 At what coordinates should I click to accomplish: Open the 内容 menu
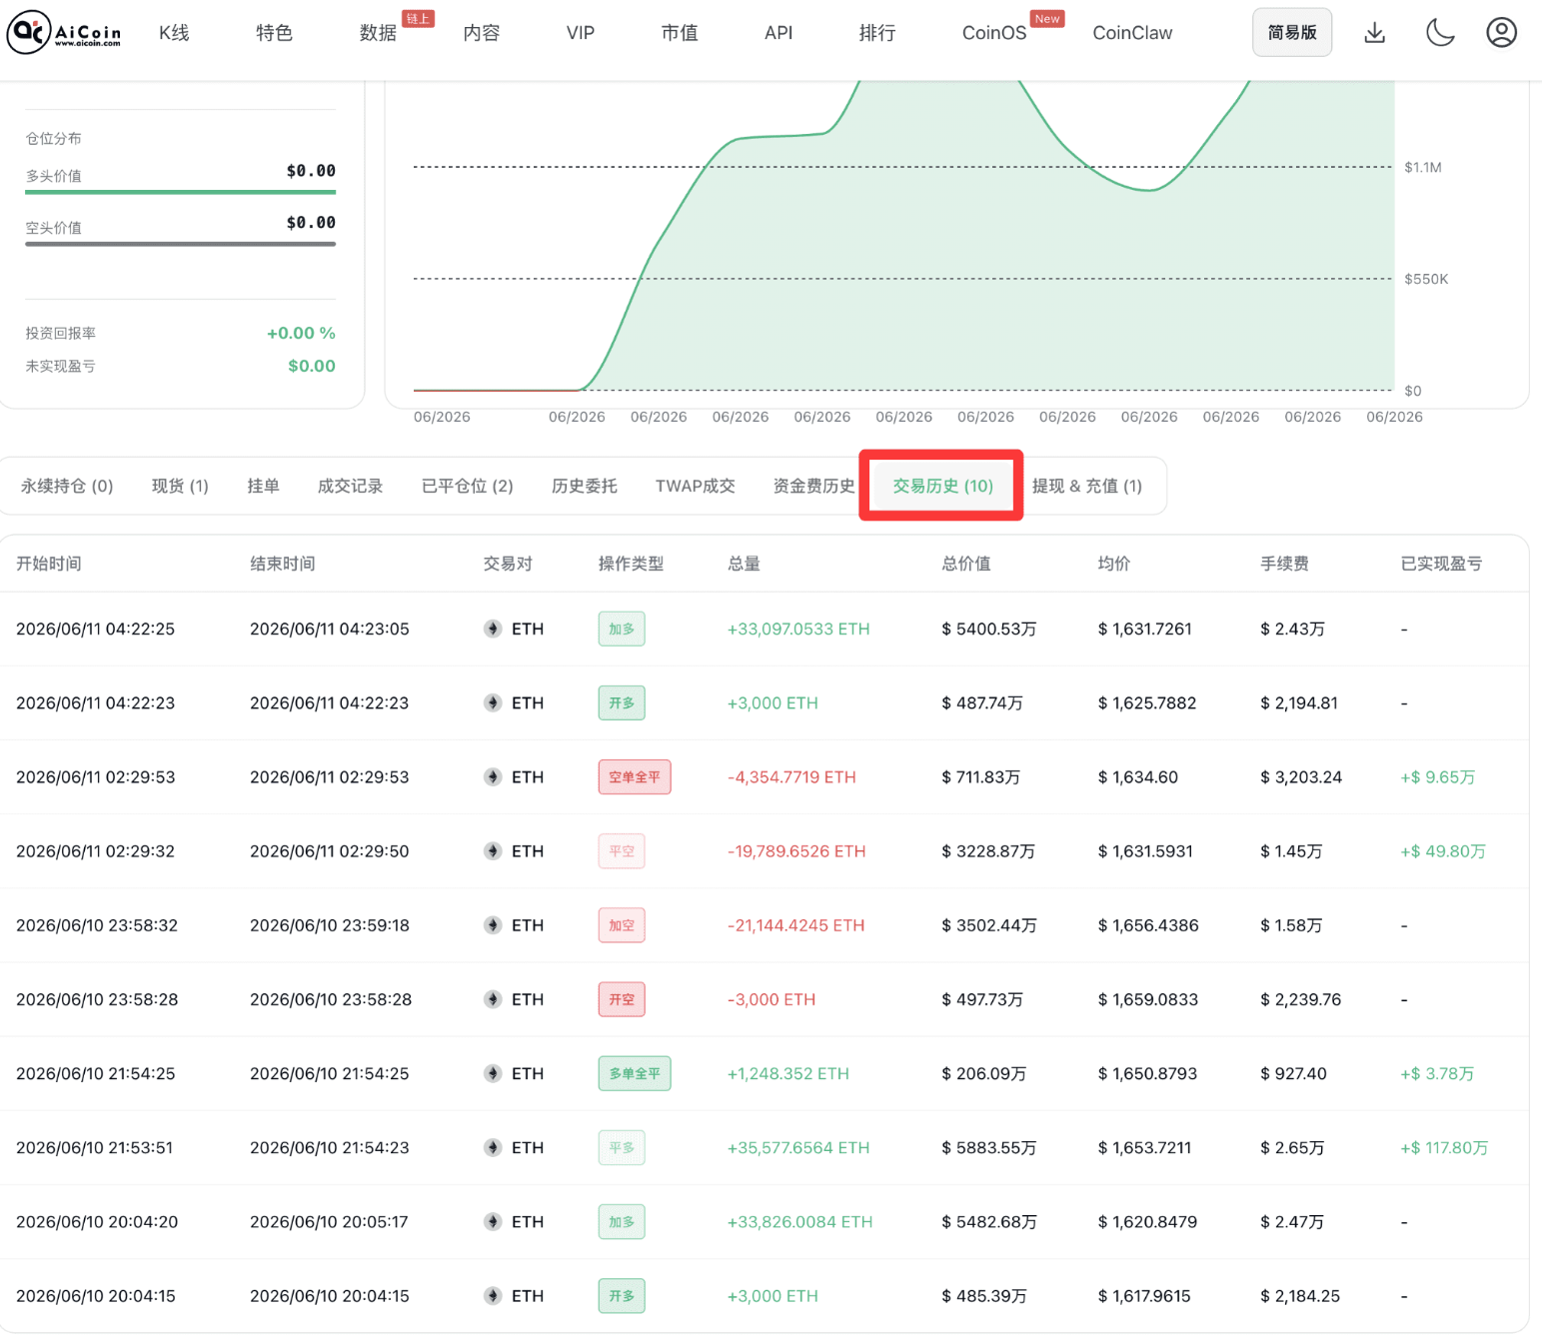click(x=482, y=33)
